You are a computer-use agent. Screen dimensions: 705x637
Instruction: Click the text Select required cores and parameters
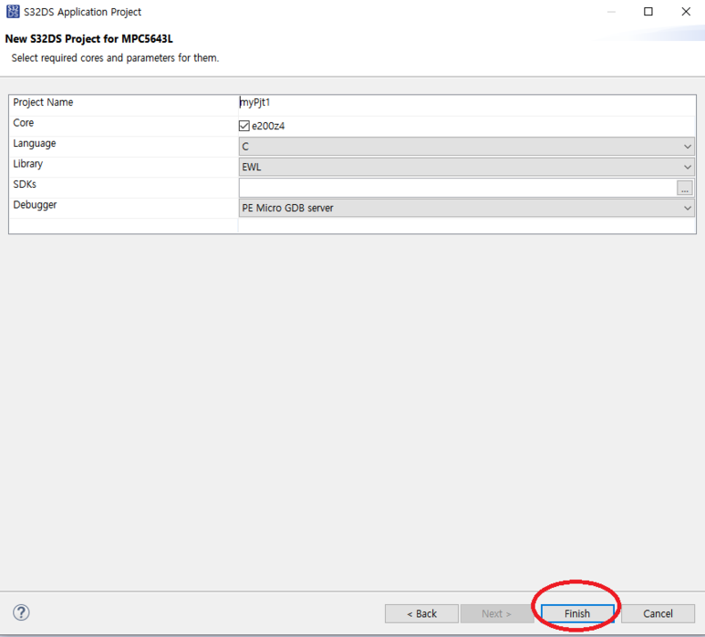115,58
